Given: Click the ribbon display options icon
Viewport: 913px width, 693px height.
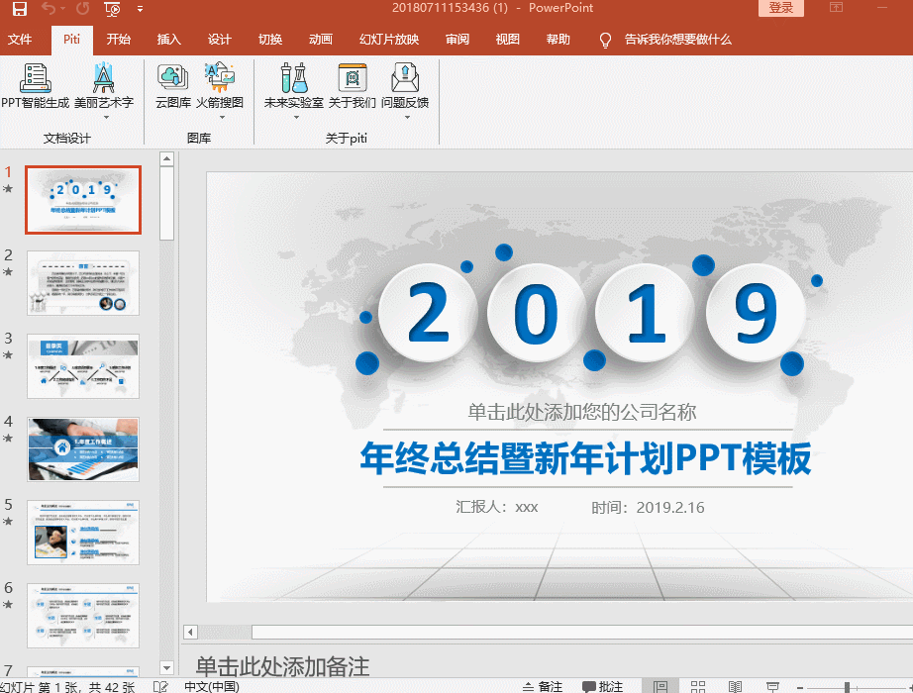Looking at the screenshot, I should coord(836,8).
